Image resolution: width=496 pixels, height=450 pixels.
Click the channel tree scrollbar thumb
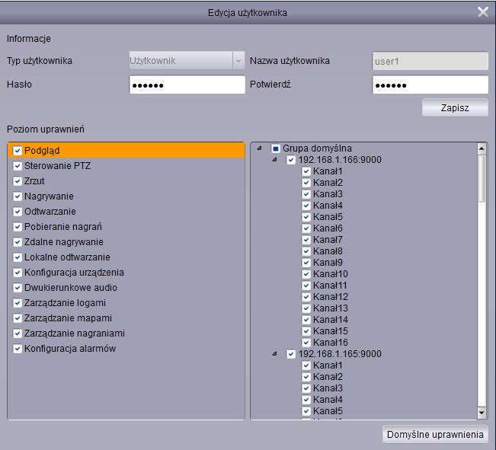click(482, 179)
